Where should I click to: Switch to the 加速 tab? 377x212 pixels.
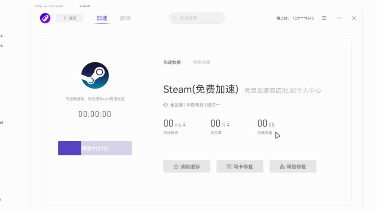[102, 18]
